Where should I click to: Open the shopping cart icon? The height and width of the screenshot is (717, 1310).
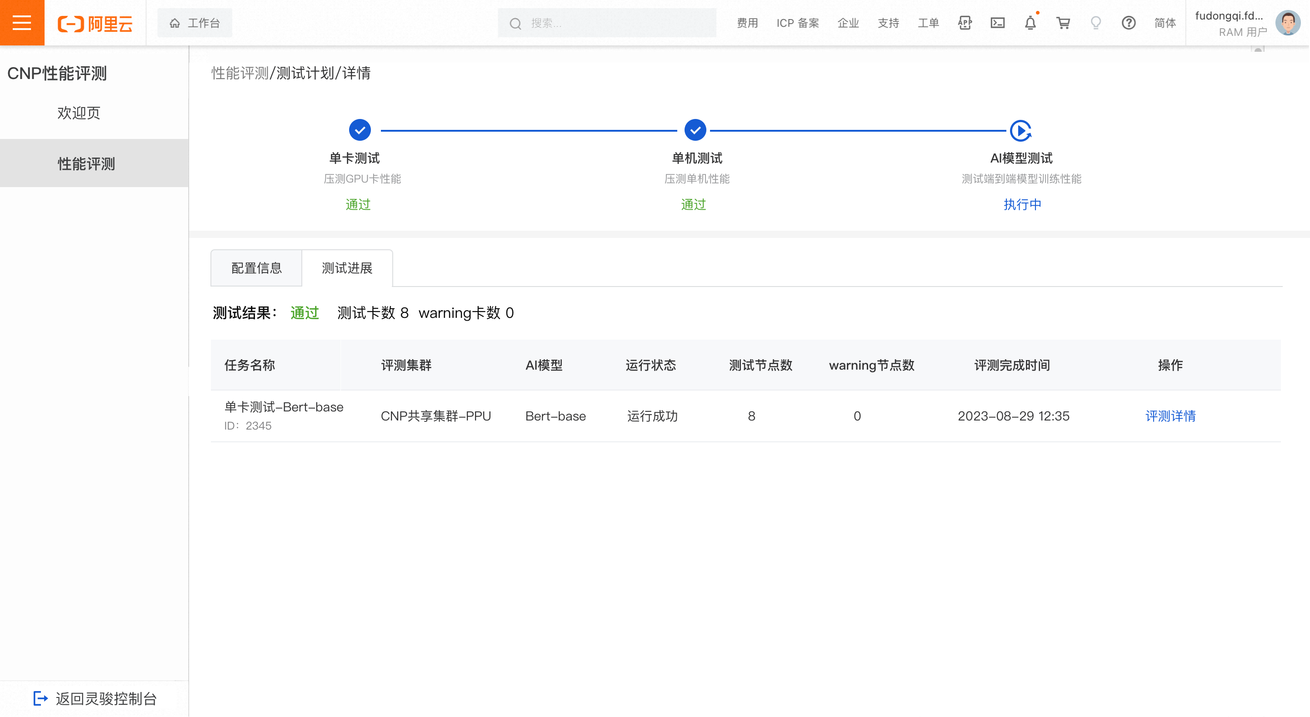tap(1063, 23)
